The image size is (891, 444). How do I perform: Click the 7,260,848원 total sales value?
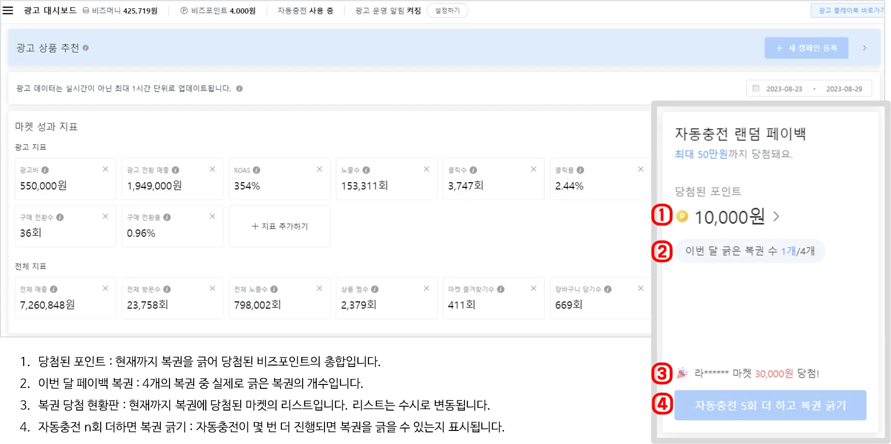click(x=47, y=305)
